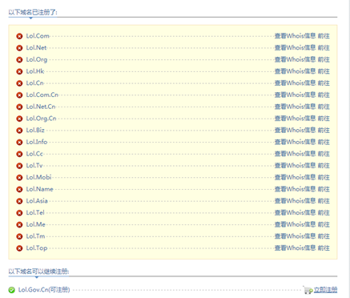Open the 立即注册 register link
350x298 pixels.
(325, 290)
